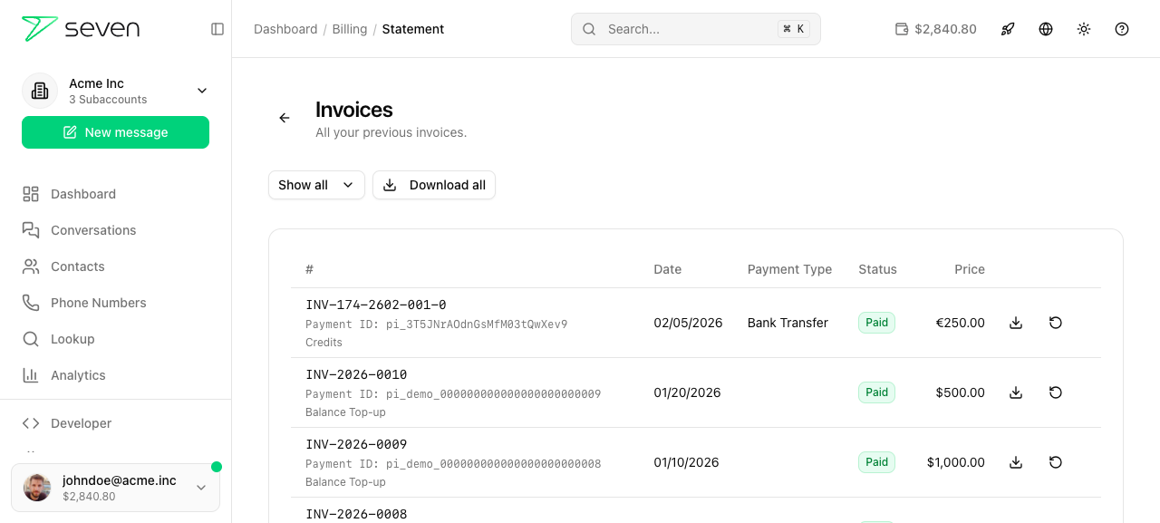1160x523 pixels.
Task: Click the Date column header
Action: [668, 269]
